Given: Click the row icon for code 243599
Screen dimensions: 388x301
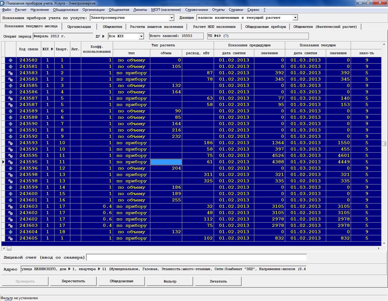Looking at the screenshot, I should coord(10,187).
